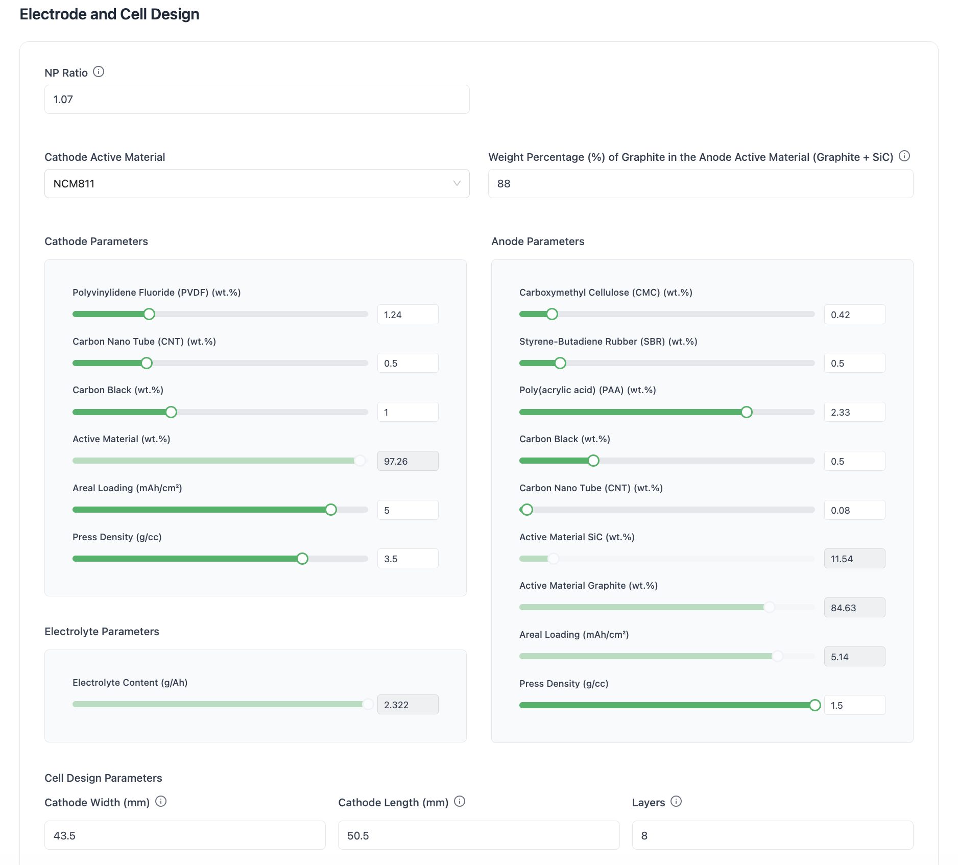Click the cathode Carbon Black slider handle
The height and width of the screenshot is (865, 958).
pyautogui.click(x=171, y=412)
